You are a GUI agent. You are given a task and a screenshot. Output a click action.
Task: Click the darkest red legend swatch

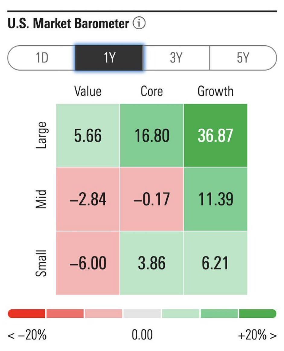[27, 314]
